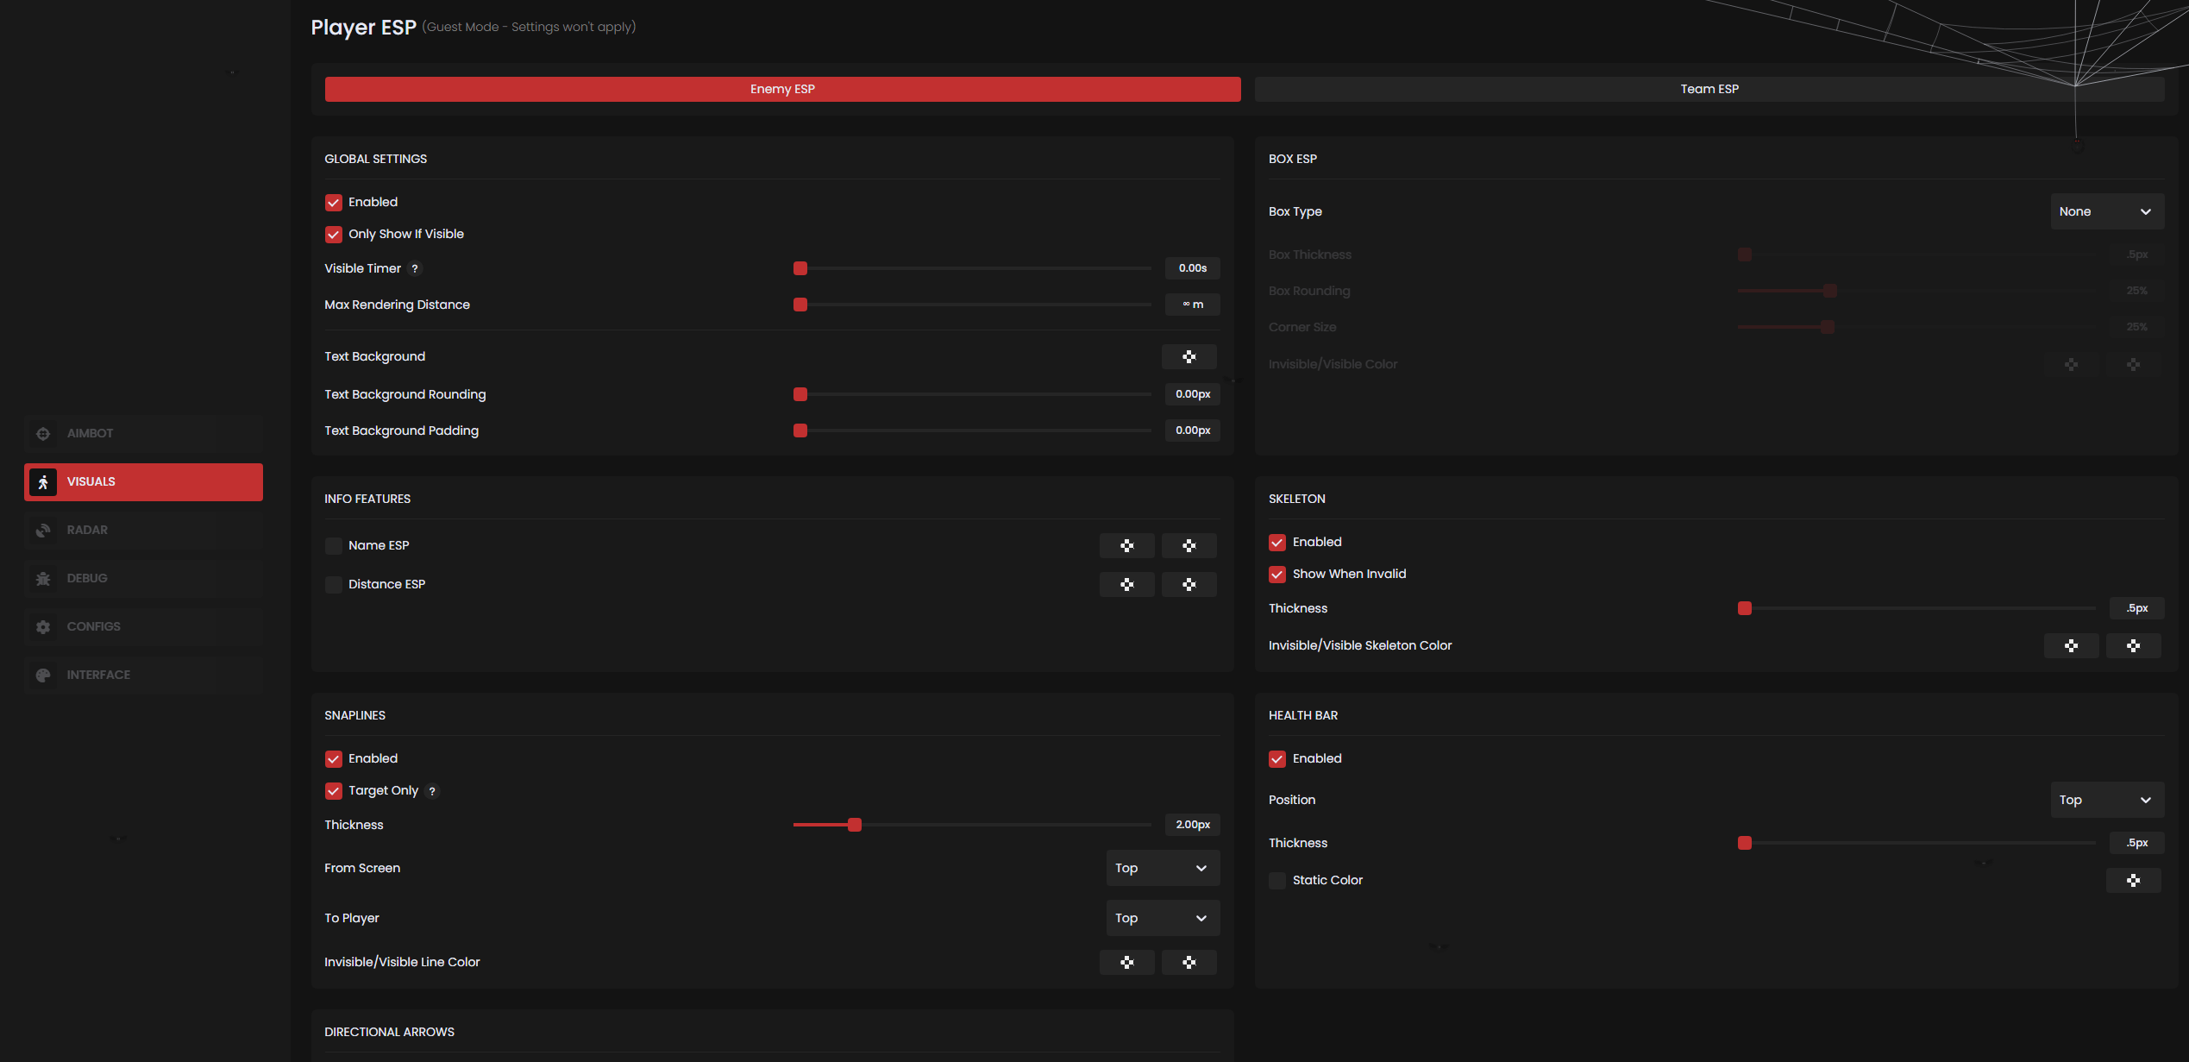Click the Visible Timer help icon
2189x1062 pixels.
tap(415, 268)
